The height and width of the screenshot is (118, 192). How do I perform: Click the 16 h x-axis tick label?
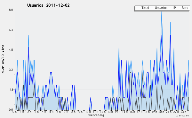point(132,112)
